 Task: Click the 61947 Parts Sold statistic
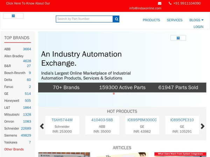click(x=178, y=88)
